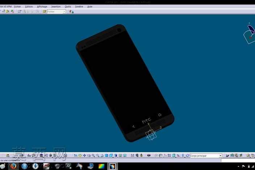Screen dimensions: 255x170
Task: Click the green and red icon in top toolbar
Action: pos(12,11)
